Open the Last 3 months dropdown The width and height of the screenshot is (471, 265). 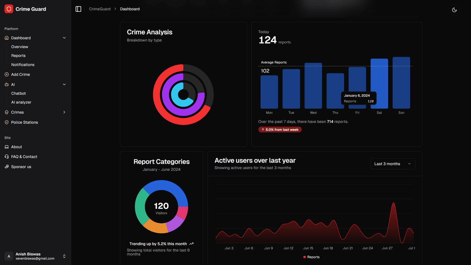click(x=392, y=164)
